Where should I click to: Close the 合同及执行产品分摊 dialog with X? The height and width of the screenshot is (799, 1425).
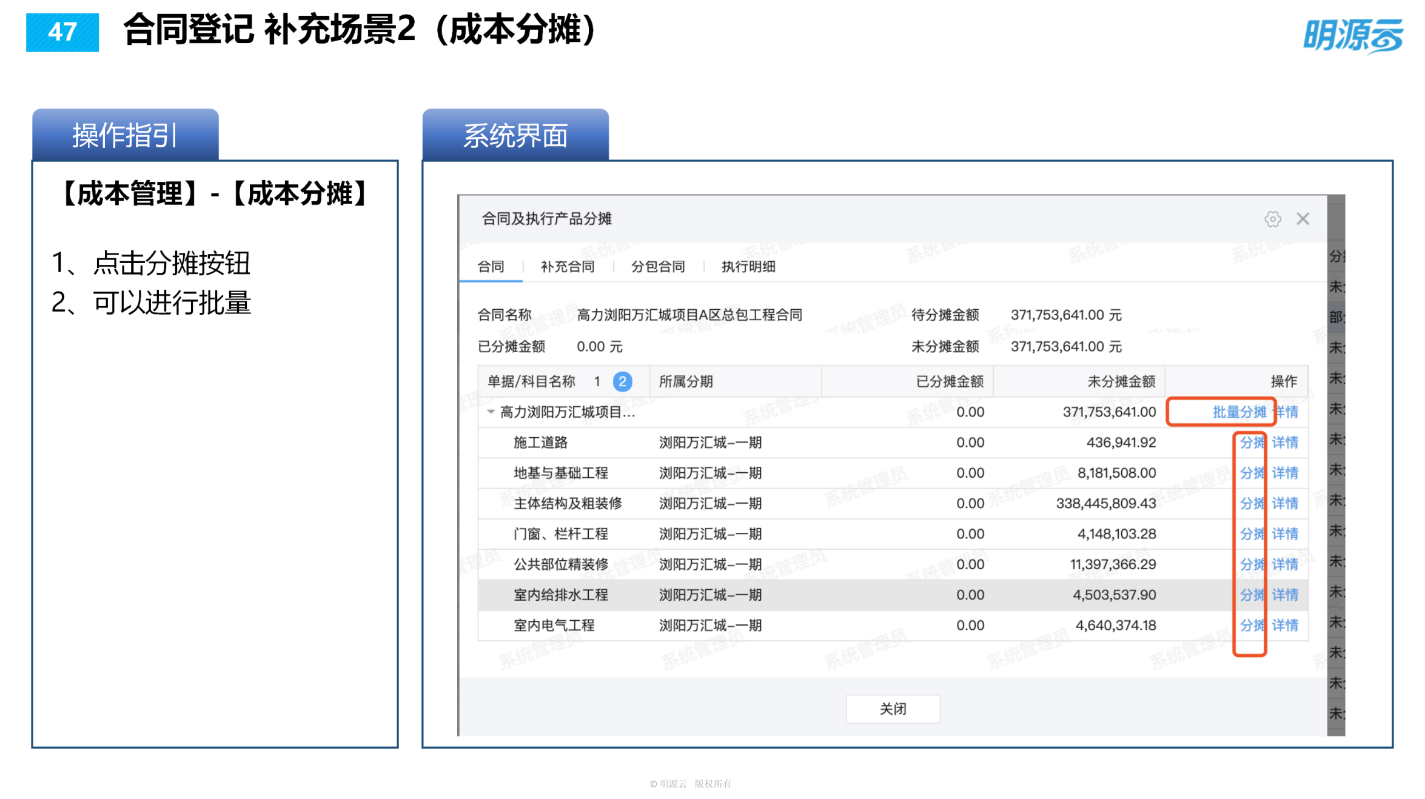point(1303,219)
